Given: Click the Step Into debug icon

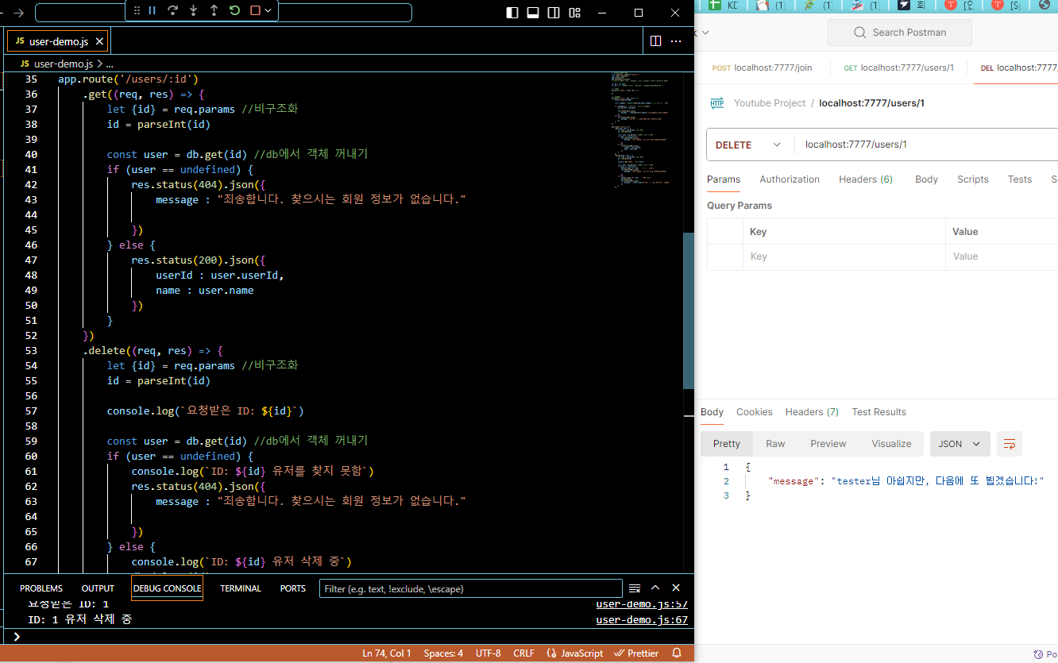Looking at the screenshot, I should click(193, 10).
